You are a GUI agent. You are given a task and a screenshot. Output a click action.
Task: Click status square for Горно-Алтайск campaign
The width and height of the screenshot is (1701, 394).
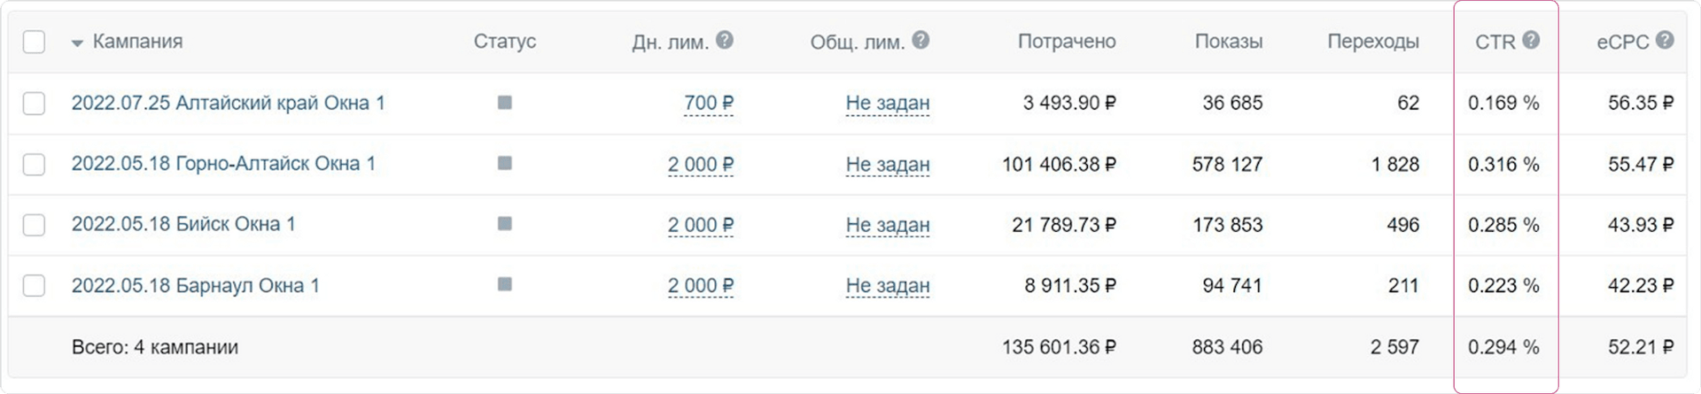click(x=505, y=163)
